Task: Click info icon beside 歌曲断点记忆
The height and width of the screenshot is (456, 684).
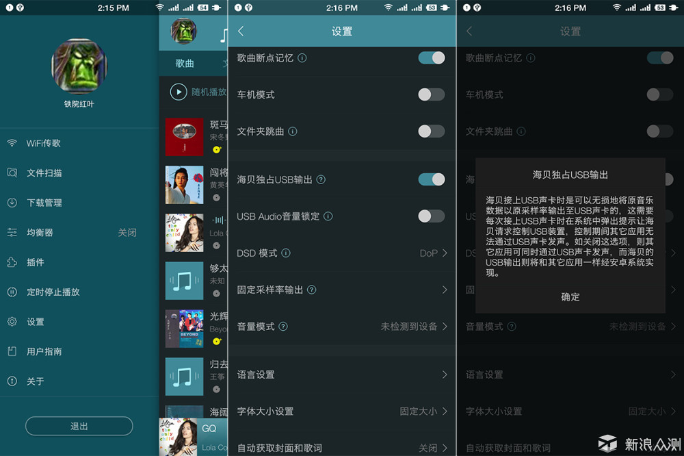Action: coord(302,58)
